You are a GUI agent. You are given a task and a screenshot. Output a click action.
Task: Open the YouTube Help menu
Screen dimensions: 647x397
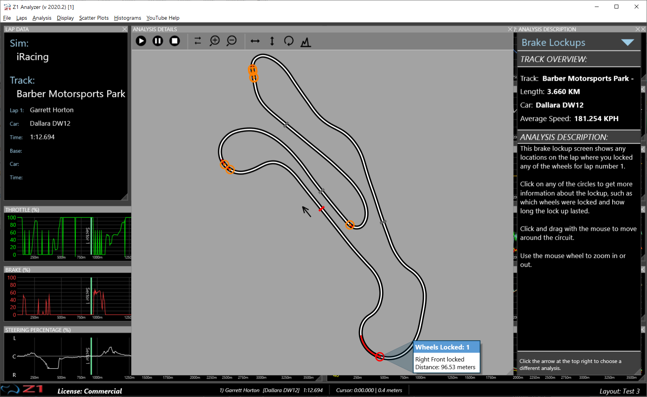click(x=163, y=18)
